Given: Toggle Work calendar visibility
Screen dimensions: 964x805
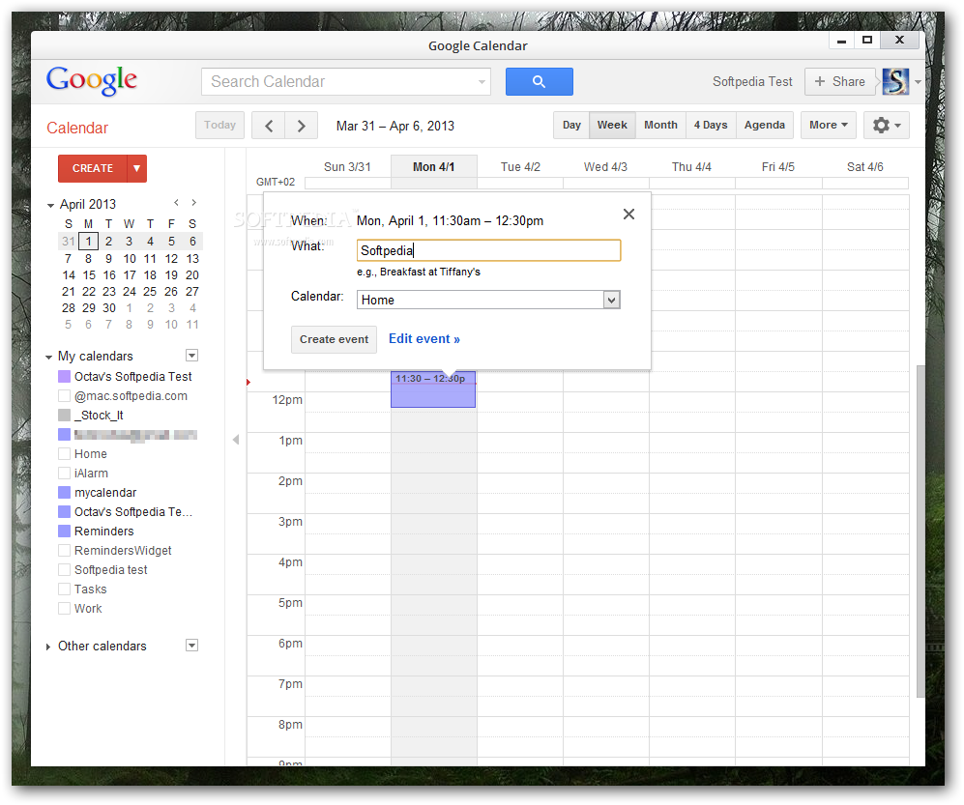Looking at the screenshot, I should click(x=64, y=609).
